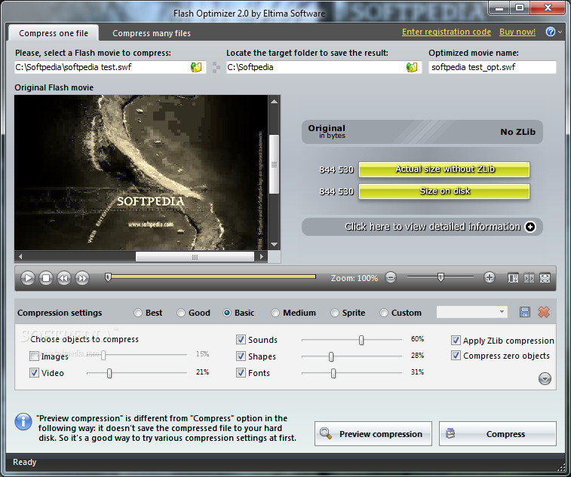The width and height of the screenshot is (571, 477).
Task: Stop the movie playback
Action: click(46, 278)
